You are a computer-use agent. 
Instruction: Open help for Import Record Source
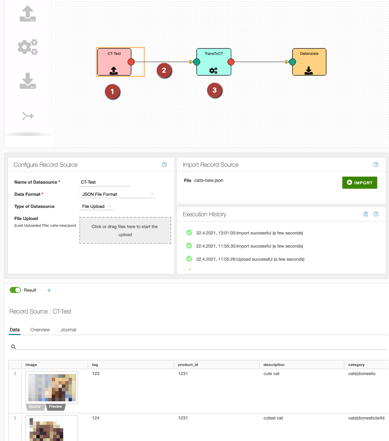click(376, 164)
